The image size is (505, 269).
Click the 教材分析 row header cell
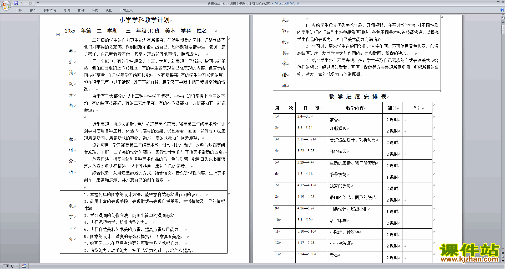pyautogui.click(x=71, y=155)
